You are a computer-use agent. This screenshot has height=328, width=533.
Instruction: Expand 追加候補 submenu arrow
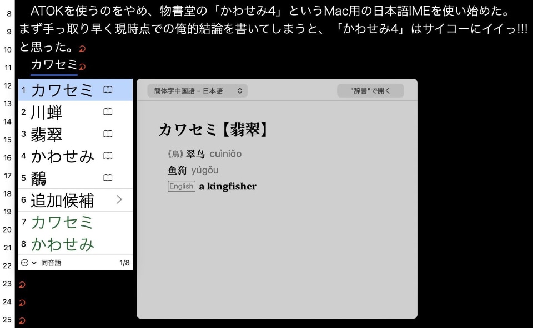119,200
